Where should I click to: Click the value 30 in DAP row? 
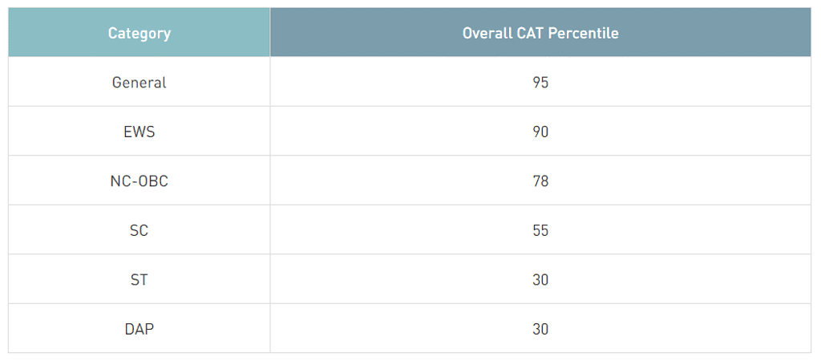[x=540, y=329]
